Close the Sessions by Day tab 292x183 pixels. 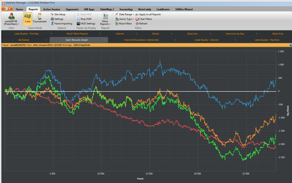(257, 34)
